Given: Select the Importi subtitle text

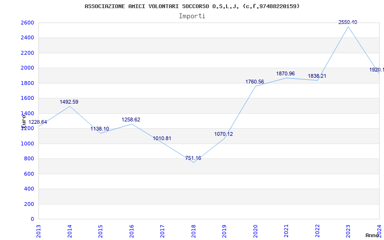Looking at the screenshot, I should tap(192, 16).
